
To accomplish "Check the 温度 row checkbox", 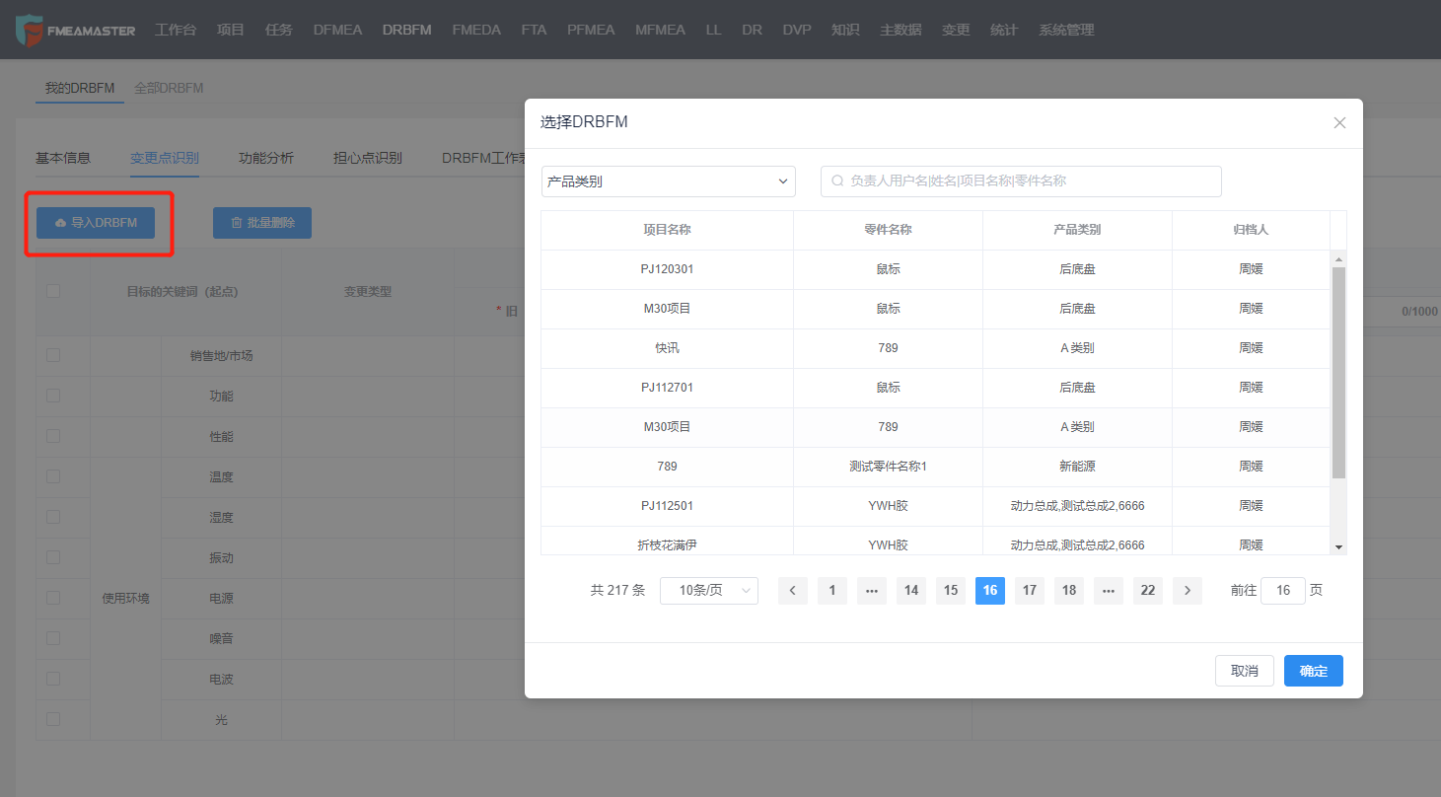I will point(53,476).
